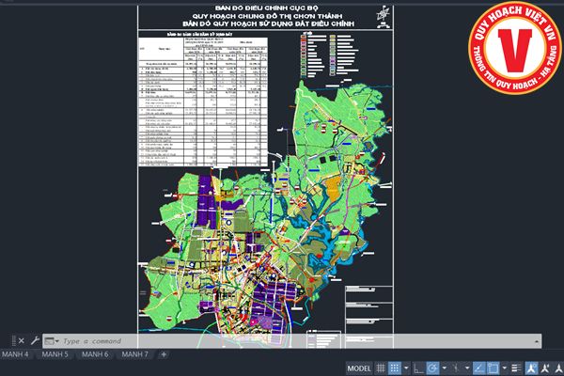Toggle the drawing grid display
This screenshot has height=376, width=564.
point(380,368)
